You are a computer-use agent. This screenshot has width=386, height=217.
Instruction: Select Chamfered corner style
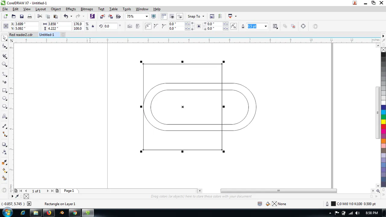164,26
